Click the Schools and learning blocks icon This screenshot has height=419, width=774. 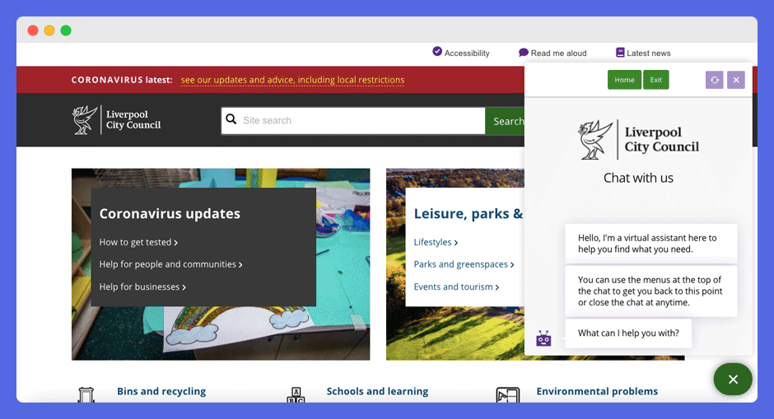tap(296, 395)
